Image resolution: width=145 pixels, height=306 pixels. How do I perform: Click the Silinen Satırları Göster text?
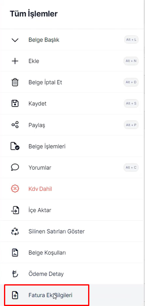[x=56, y=232]
